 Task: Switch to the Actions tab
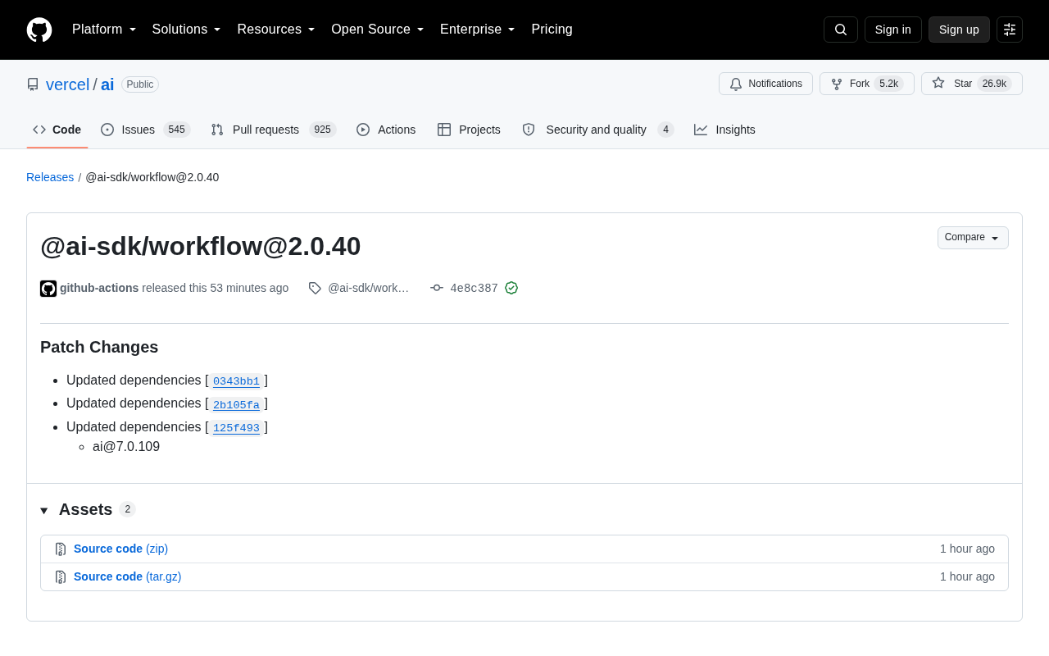click(386, 130)
